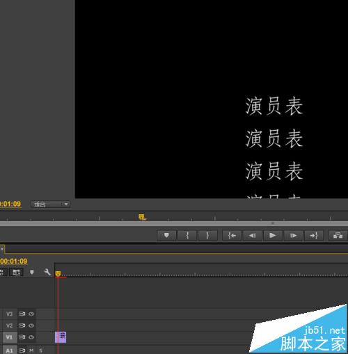Hide track V2 output with eye icon
This screenshot has width=348, height=354.
pos(31,325)
